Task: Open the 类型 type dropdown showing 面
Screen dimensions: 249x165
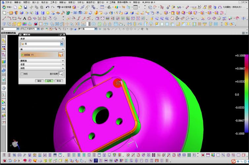Action: coord(42,44)
